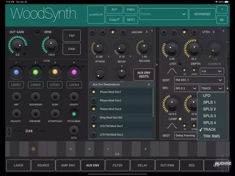
Task: Select the lit third Aux Env selector
Action: [113, 32]
